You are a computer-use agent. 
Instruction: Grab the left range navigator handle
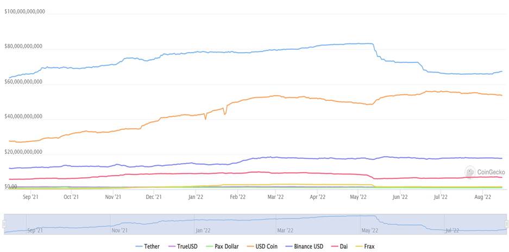coord(4,224)
